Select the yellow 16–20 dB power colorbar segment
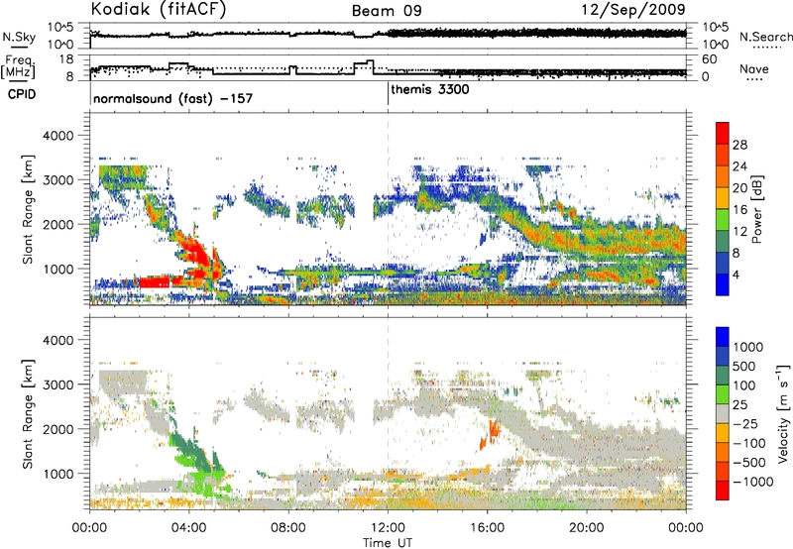793x549 pixels. (x=723, y=198)
